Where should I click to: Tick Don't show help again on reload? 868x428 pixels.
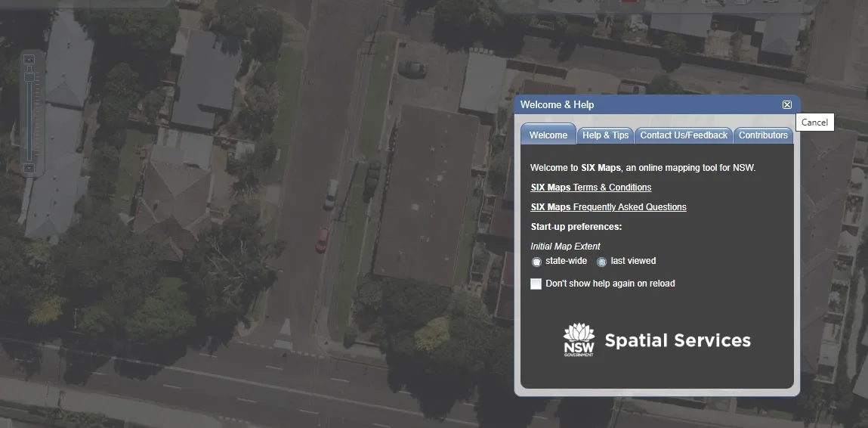click(536, 284)
